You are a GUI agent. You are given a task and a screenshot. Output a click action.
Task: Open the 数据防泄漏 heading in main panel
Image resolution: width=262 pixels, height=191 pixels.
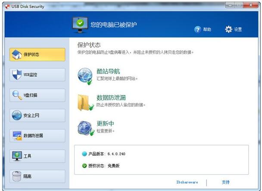click(x=111, y=98)
